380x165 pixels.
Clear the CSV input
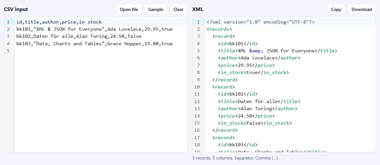coord(178,9)
